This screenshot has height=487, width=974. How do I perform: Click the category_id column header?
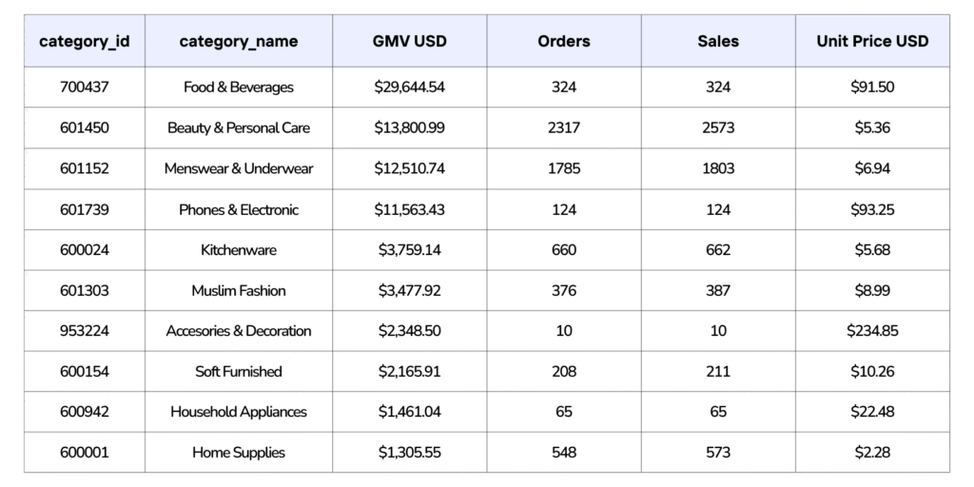point(84,41)
